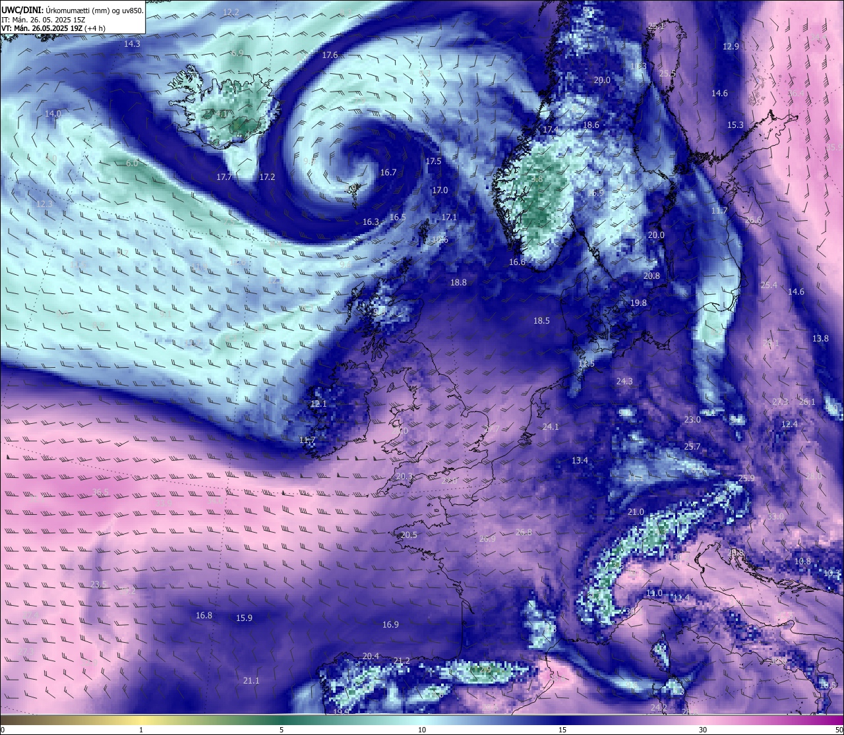Click the 'IT: Mán. 26. 05. 2025 15Z' line

(45, 20)
